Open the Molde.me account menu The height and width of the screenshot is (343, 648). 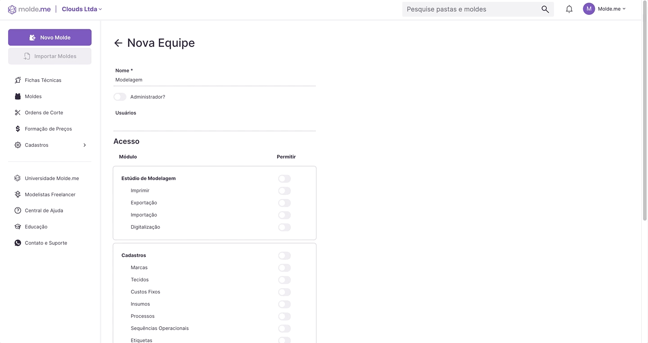(x=612, y=9)
